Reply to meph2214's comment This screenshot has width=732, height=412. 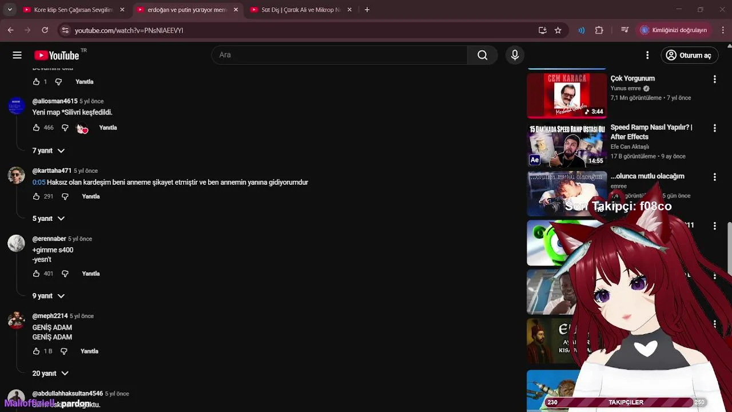tap(89, 351)
